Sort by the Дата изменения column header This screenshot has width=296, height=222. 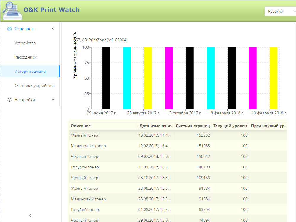(x=156, y=126)
